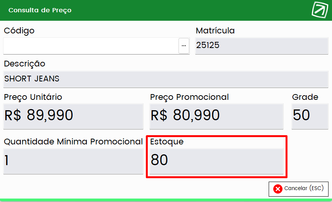
Task: Click the Quantidade Mínima Promocional label
Action: (x=73, y=142)
